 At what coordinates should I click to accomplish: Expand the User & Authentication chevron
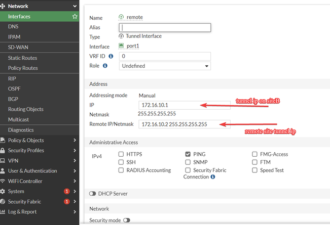pos(75,170)
